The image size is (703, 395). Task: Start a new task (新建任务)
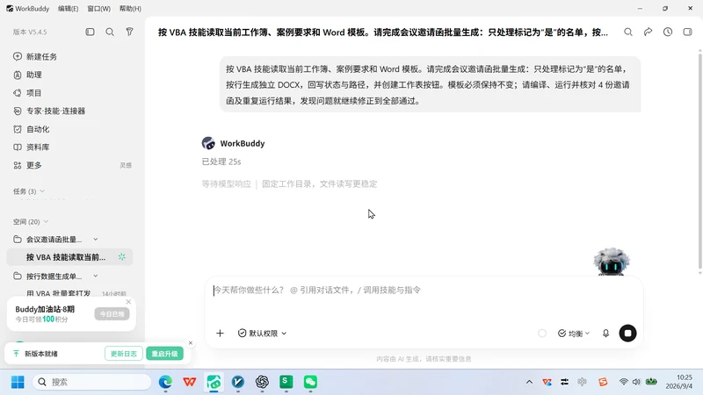[35, 56]
